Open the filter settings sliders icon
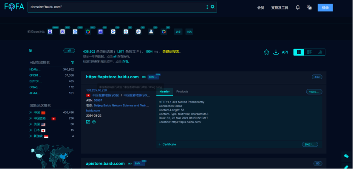 point(31,51)
